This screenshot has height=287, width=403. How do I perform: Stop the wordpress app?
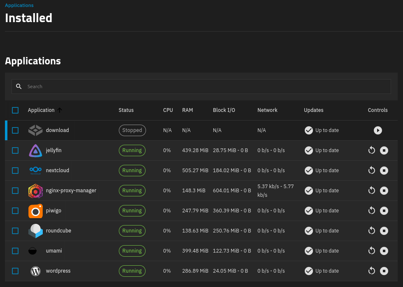pos(384,271)
